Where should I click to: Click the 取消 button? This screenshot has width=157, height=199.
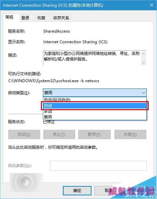tap(108, 191)
